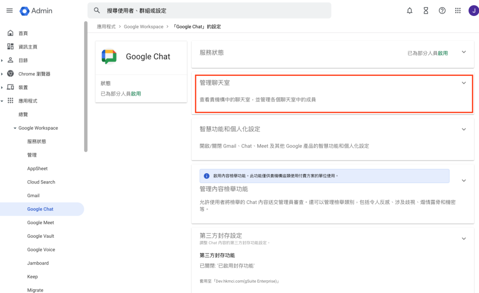The width and height of the screenshot is (479, 293).
Task: Expand the 管理內容檢舉功能 chevron
Action: click(x=464, y=181)
